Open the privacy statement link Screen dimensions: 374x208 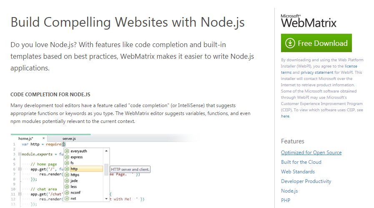[x=317, y=72]
